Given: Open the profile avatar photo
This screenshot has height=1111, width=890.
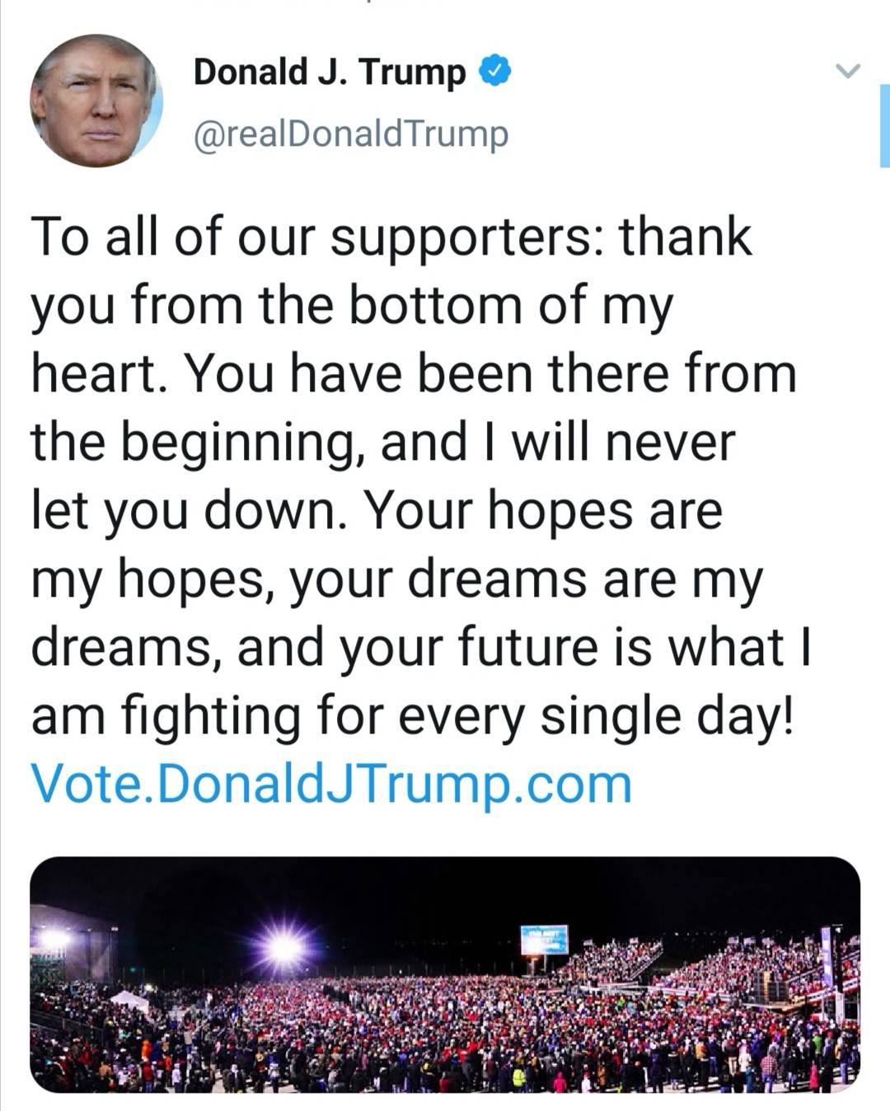Looking at the screenshot, I should click(x=96, y=101).
